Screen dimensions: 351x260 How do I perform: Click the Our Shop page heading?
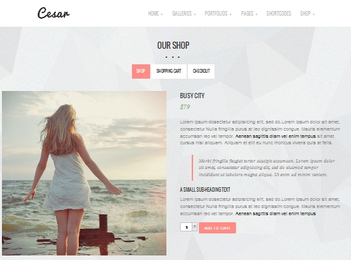(x=174, y=45)
